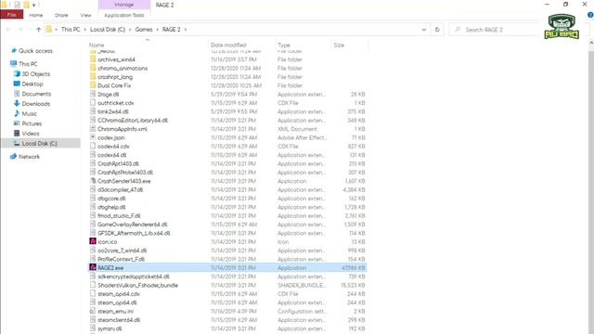Select the ChromaAppInfo.xml file icon
Screen dimensions: 594x334
tap(93, 129)
